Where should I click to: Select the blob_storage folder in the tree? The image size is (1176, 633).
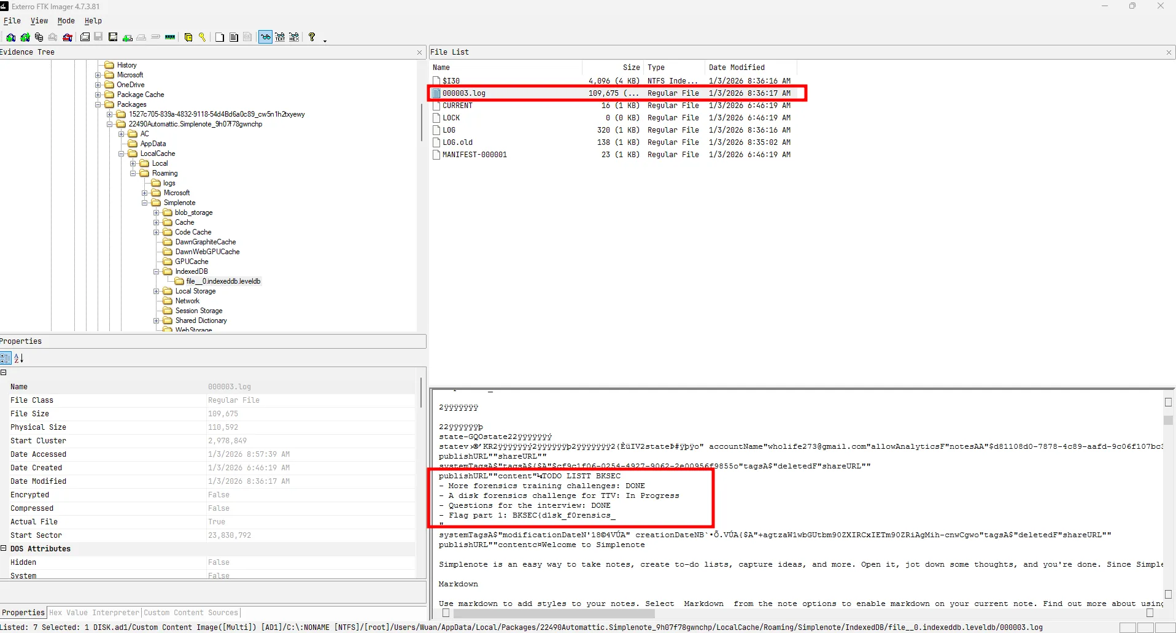click(x=193, y=212)
